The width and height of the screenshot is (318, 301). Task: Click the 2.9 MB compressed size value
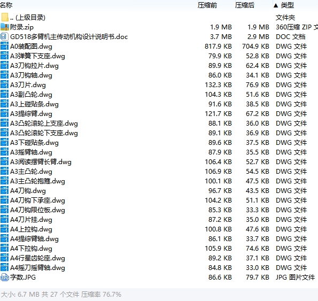click(x=258, y=37)
